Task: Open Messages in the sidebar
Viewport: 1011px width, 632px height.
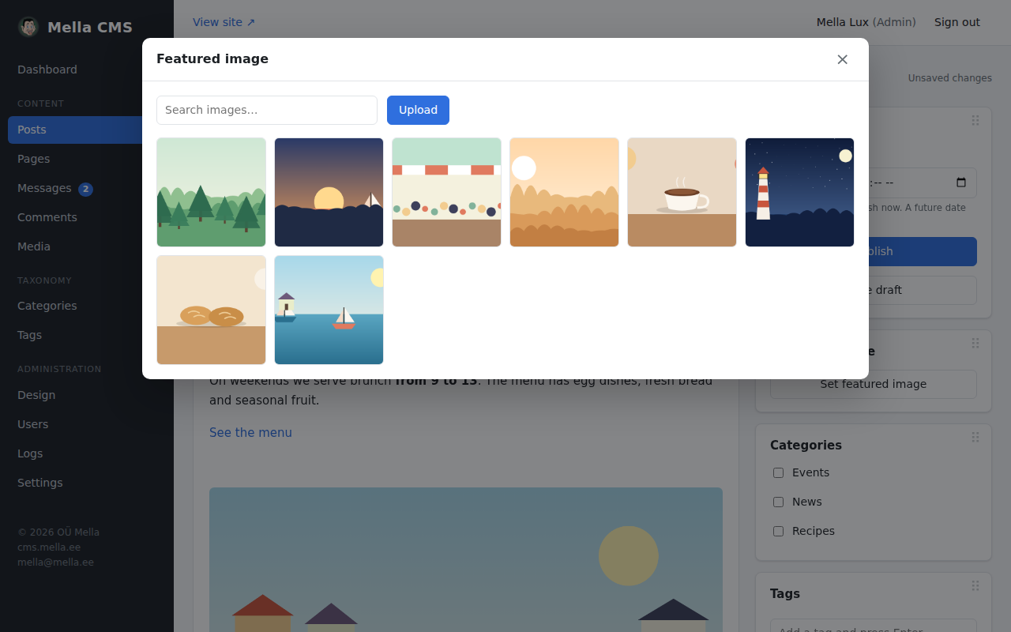Action: (x=87, y=188)
